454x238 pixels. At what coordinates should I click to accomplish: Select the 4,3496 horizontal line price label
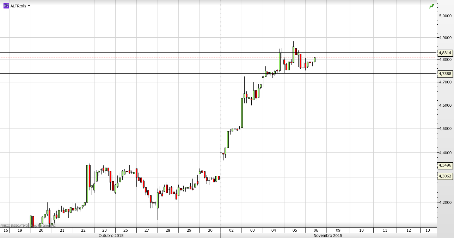445,165
